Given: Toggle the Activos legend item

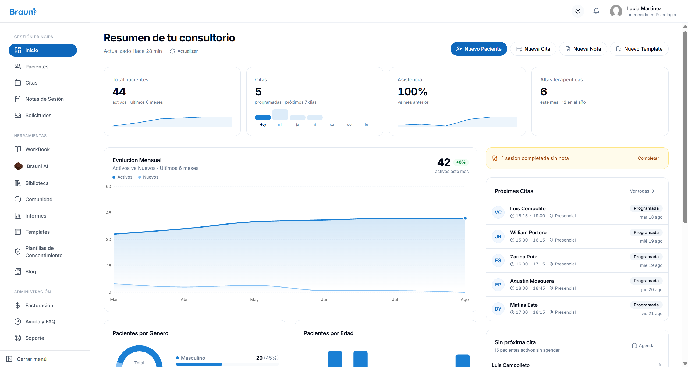Looking at the screenshot, I should 122,177.
